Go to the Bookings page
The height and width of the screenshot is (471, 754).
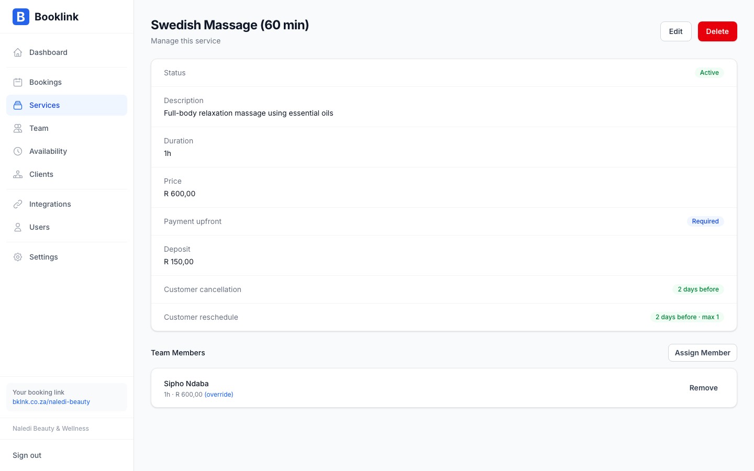(46, 82)
